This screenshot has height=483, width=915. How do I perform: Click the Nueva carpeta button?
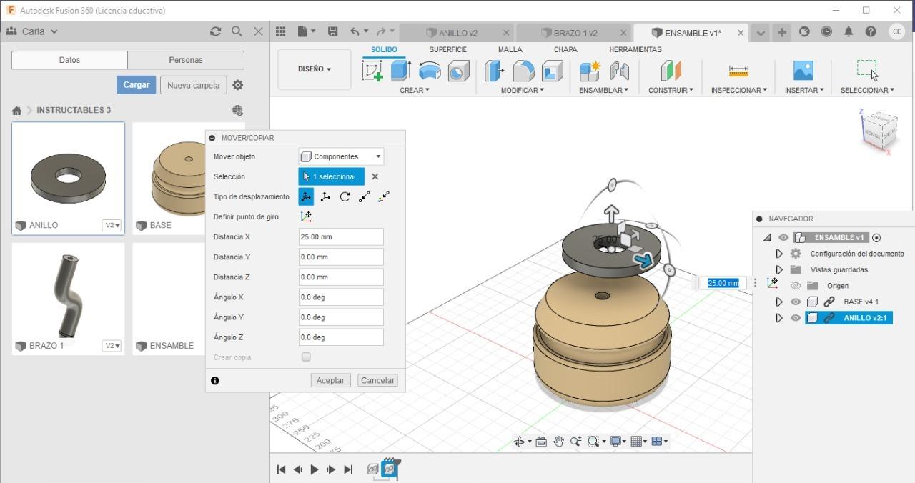193,85
